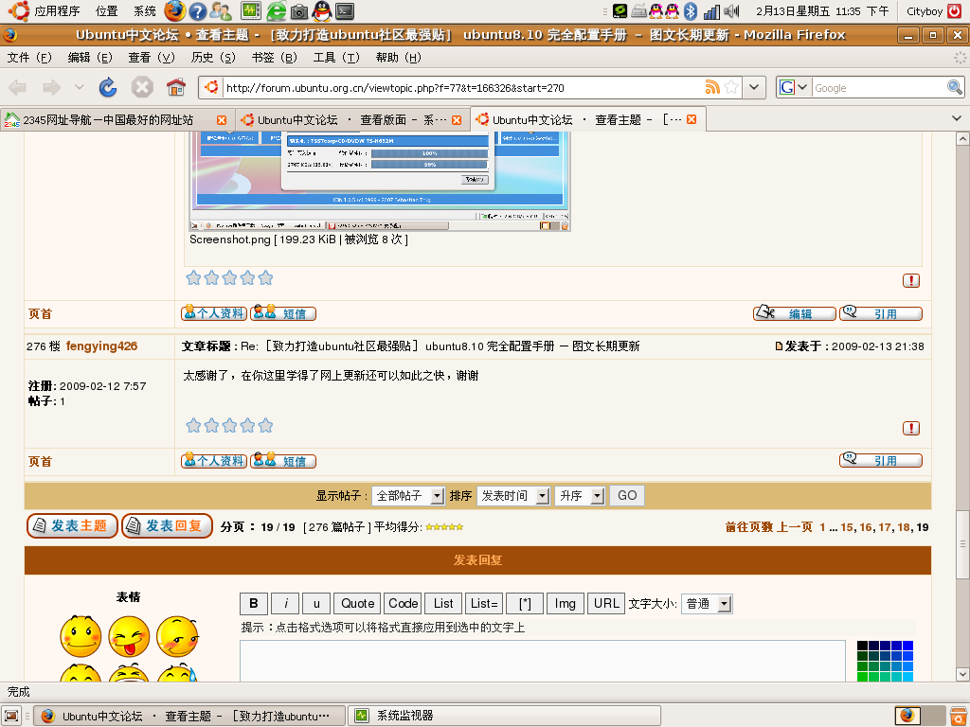Open the list all tabs dropdown
The image size is (970, 727).
click(957, 118)
